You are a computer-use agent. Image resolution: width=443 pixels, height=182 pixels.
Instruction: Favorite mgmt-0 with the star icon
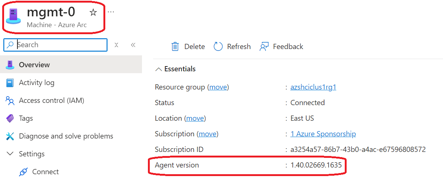point(93,13)
